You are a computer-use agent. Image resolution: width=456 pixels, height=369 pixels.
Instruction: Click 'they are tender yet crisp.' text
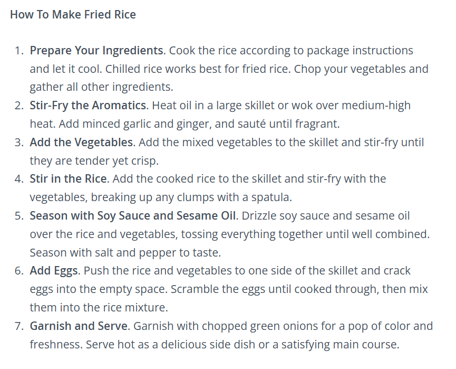click(94, 161)
